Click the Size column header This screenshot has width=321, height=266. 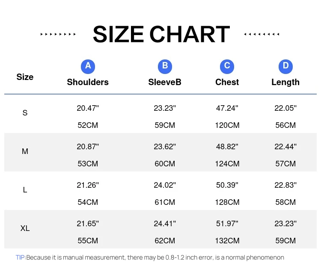pos(25,77)
